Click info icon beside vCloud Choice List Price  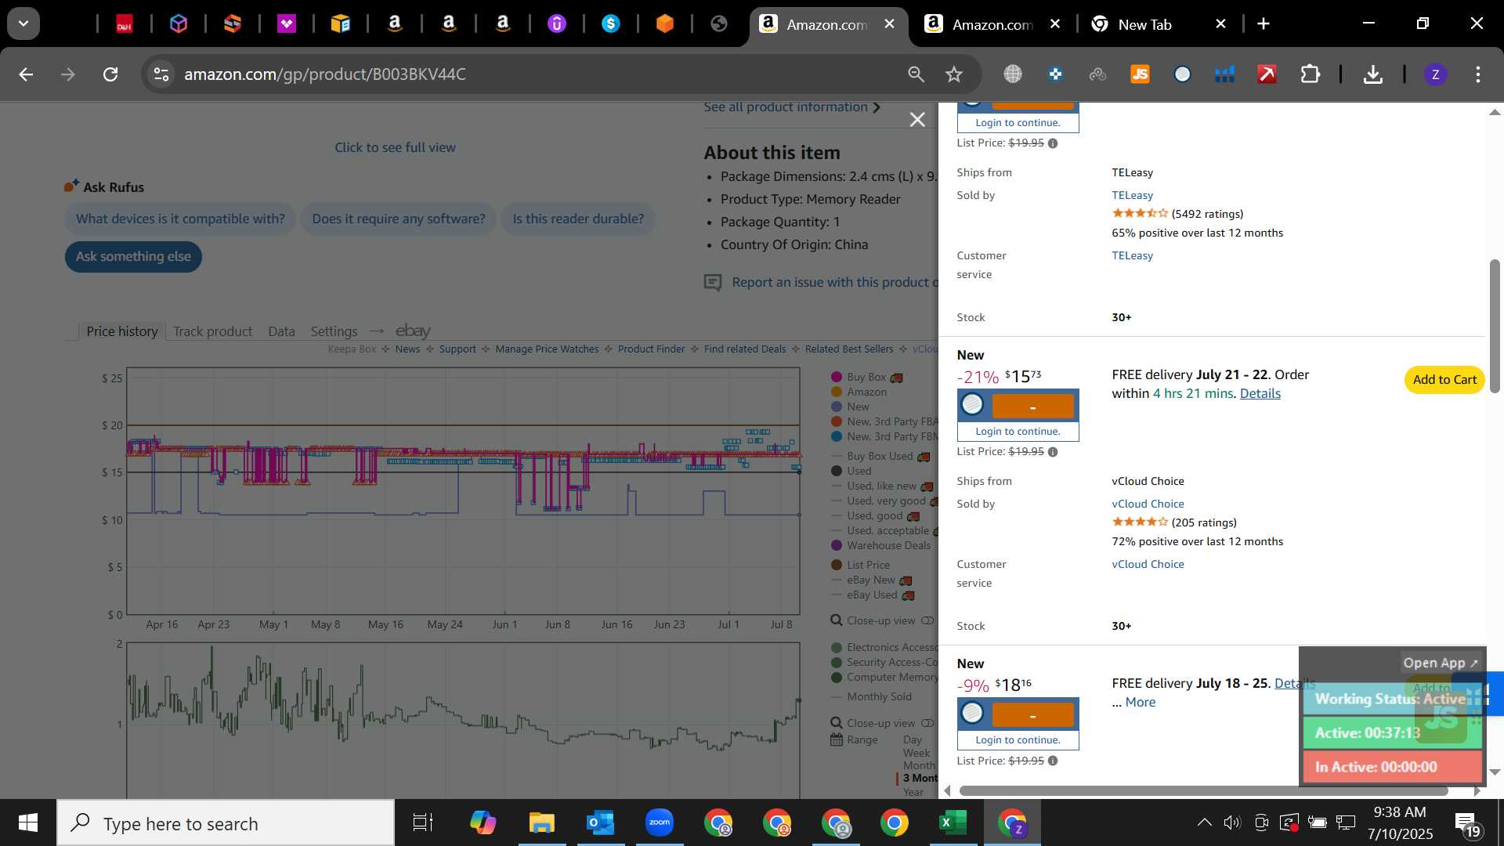point(1053,452)
